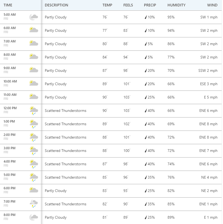Click the 1:00 PM raindrop precipitation icon
223x224 pixels.
(x=146, y=124)
